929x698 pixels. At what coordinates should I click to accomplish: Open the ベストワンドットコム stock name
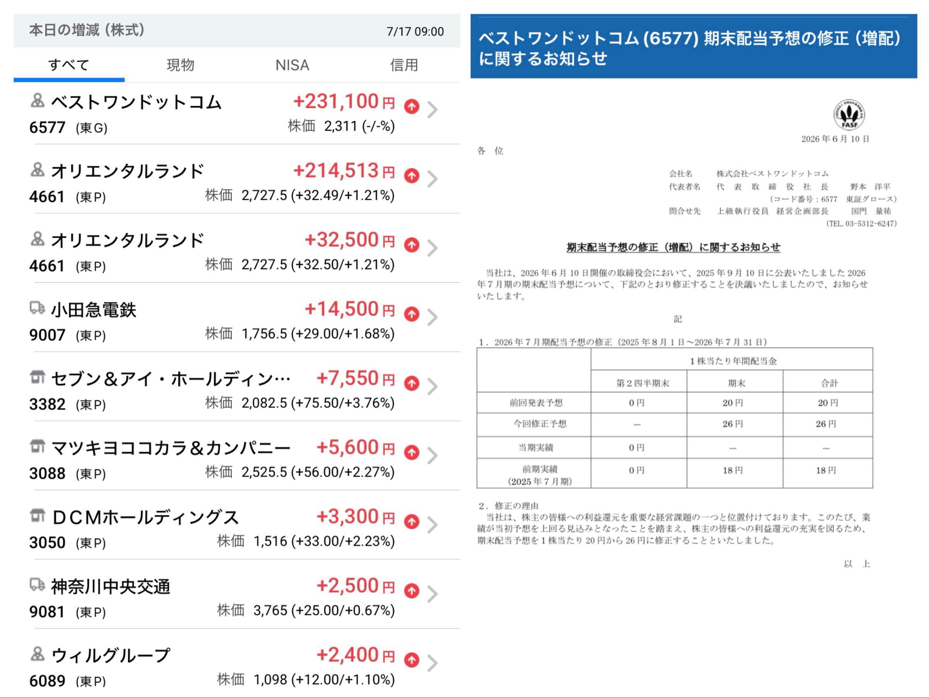point(136,103)
